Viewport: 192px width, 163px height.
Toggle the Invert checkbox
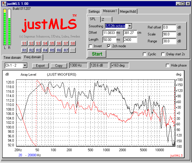tap(90, 46)
